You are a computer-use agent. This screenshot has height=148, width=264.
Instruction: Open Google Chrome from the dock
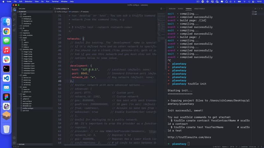(x=6, y=31)
